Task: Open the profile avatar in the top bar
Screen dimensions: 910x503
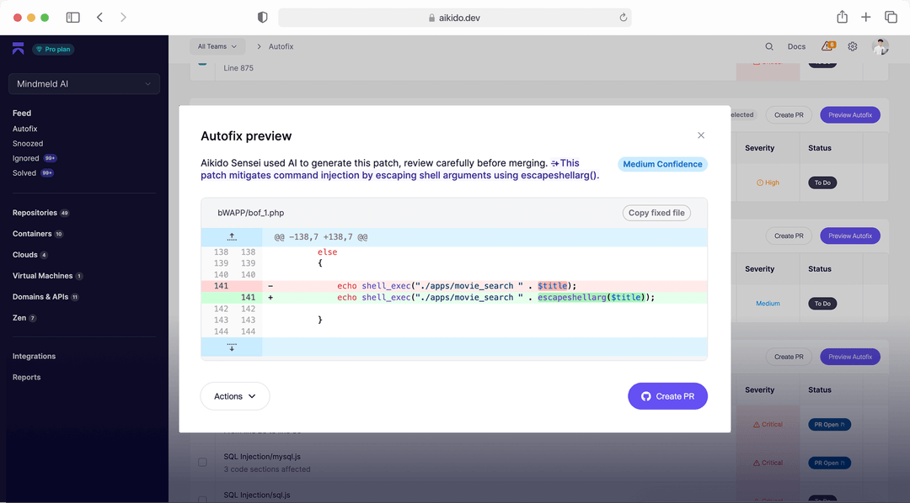Action: point(880,46)
